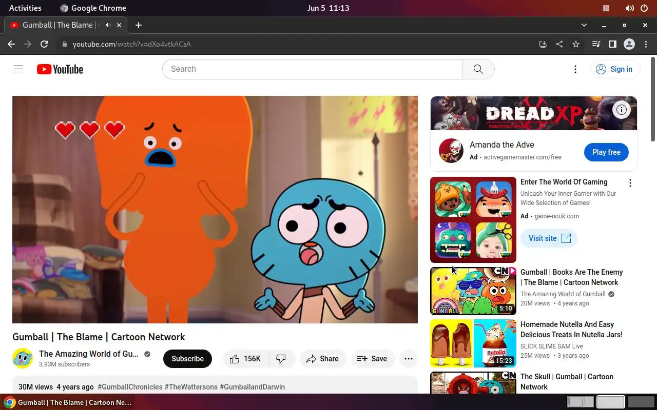657x410 pixels.
Task: Focus the YouTube Search field
Action: click(312, 69)
